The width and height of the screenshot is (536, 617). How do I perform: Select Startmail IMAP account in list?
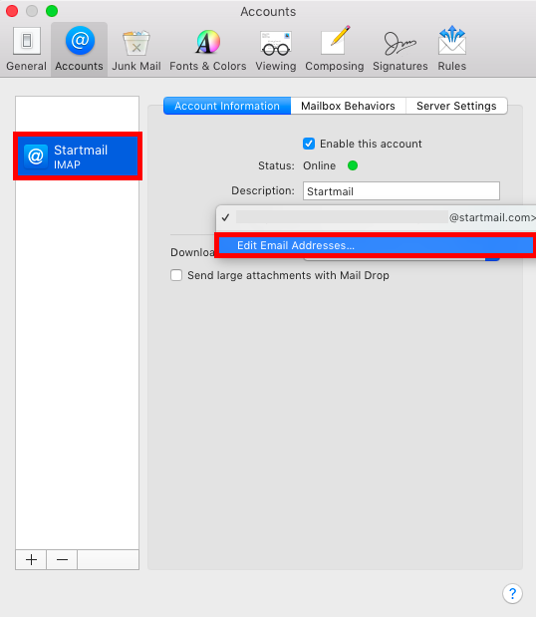click(78, 156)
